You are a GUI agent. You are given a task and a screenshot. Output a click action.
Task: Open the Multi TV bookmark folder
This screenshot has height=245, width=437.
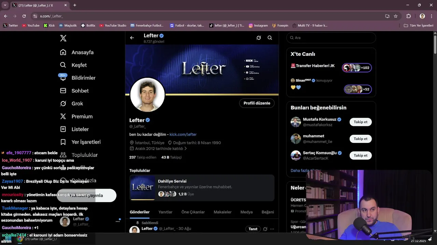[x=310, y=26]
